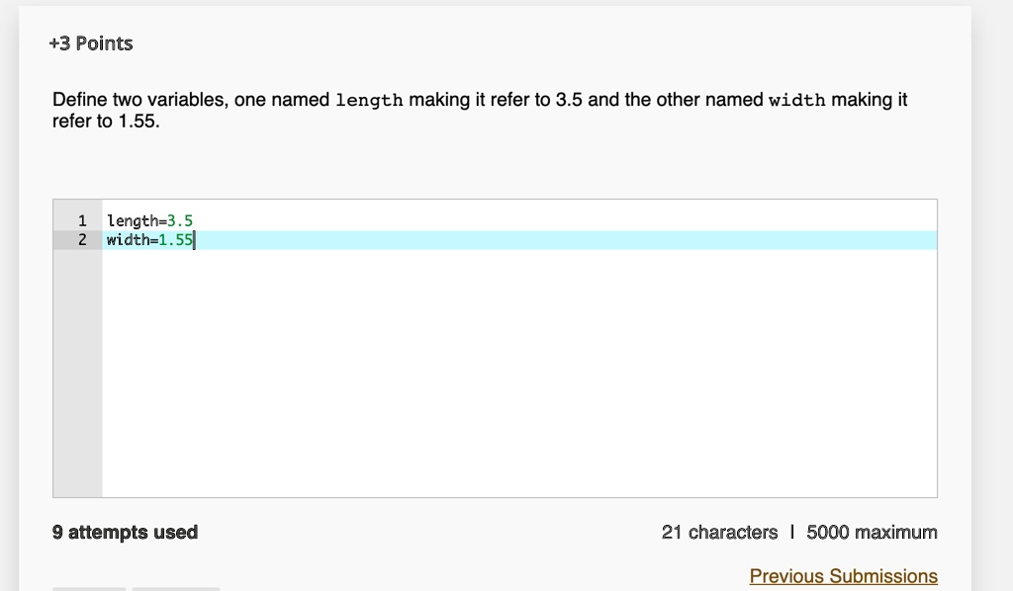Click the highlighted width=1.55 line
Image resolution: width=1013 pixels, height=591 pixels.
tap(148, 239)
